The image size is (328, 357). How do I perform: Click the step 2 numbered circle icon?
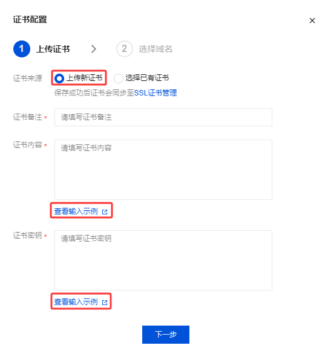[124, 49]
